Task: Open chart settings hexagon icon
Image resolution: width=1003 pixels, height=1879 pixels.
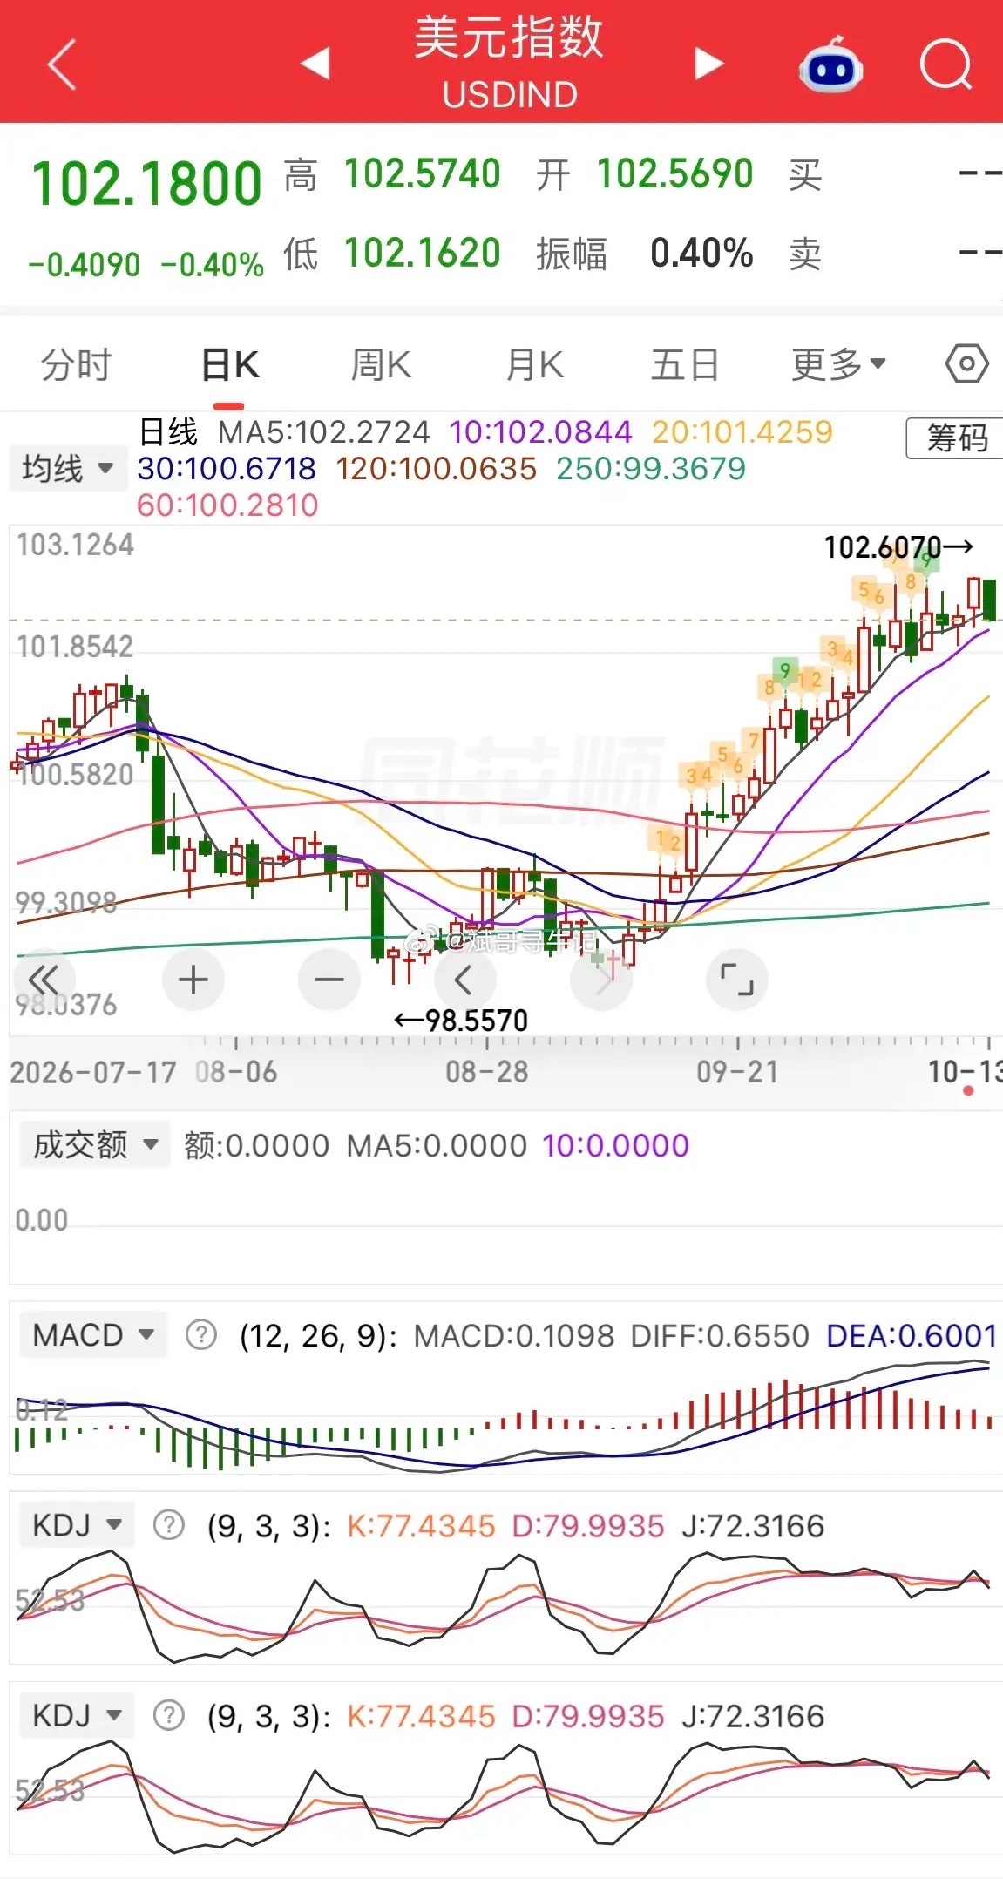Action: (967, 363)
